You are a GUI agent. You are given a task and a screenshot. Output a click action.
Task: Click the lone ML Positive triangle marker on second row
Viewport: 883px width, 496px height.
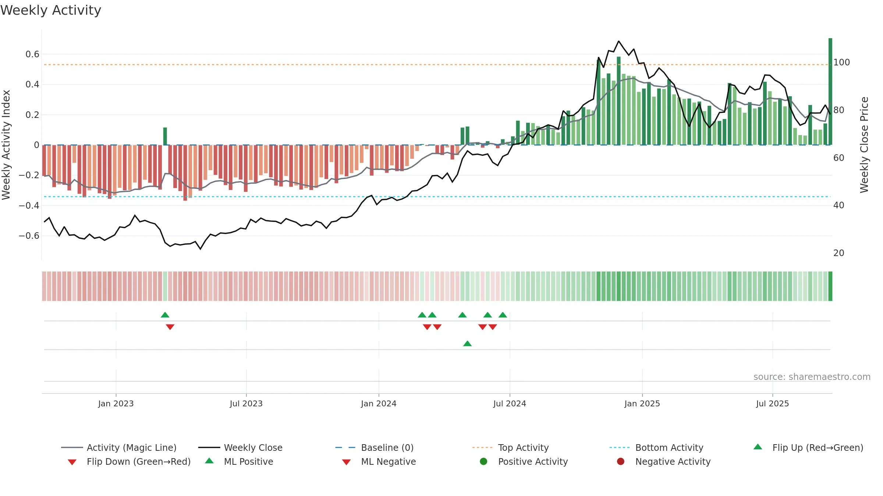pos(467,344)
